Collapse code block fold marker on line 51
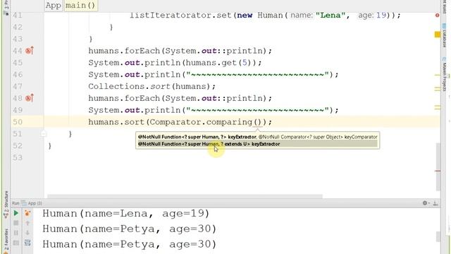Image resolution: width=451 pixels, height=254 pixels. [44, 133]
